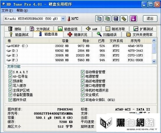Image resolution: width=161 pixels, height=133 pixels.
Task: Toggle the 预读取 checkbox
Action: (10, 81)
